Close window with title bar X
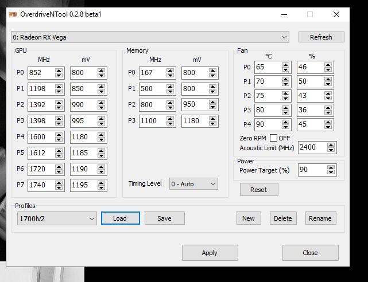 336,14
